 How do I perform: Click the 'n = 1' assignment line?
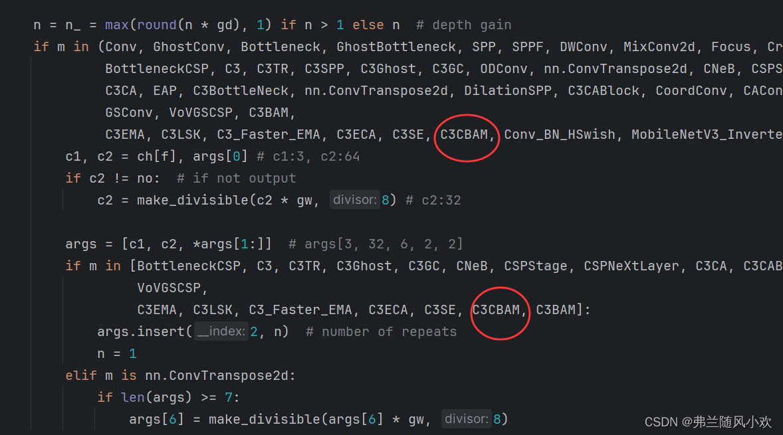[117, 354]
